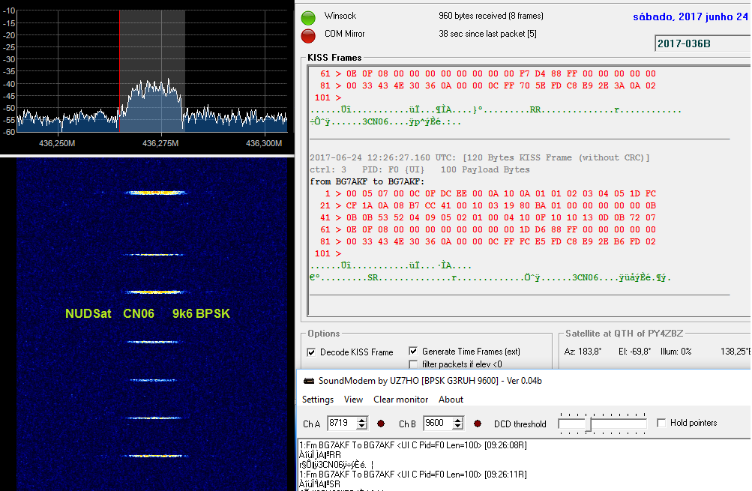This screenshot has height=491, width=752.
Task: Click the DCD threshold slider handle
Action: click(x=589, y=424)
